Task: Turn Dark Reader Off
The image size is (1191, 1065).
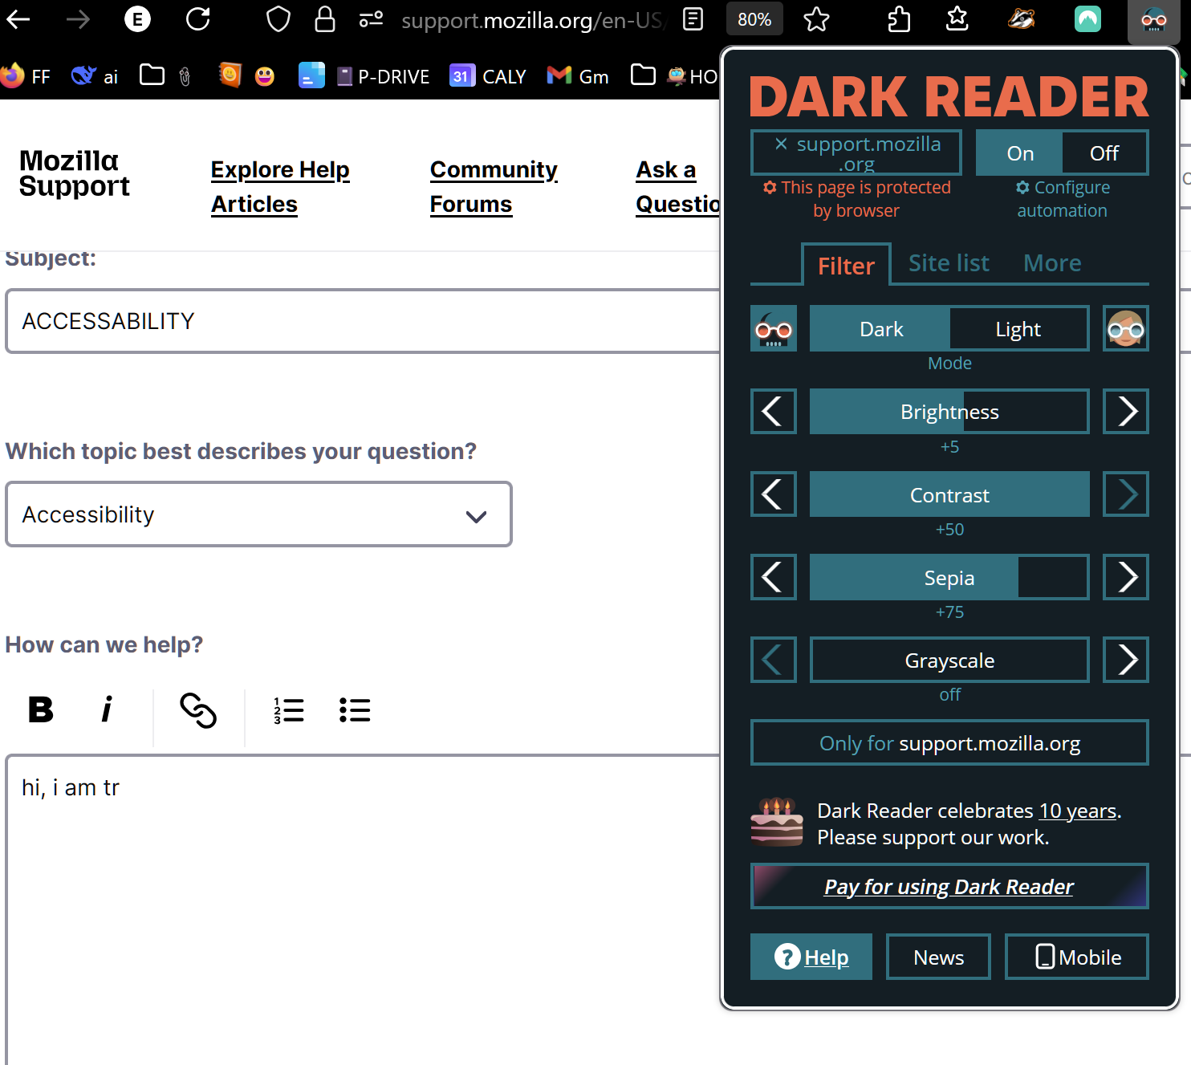Action: pos(1104,152)
